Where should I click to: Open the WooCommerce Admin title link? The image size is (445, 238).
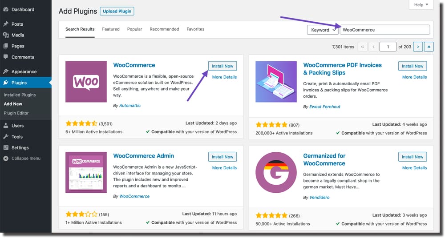(x=144, y=156)
